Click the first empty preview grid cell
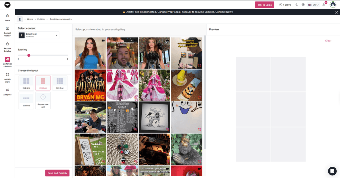 [253, 75]
